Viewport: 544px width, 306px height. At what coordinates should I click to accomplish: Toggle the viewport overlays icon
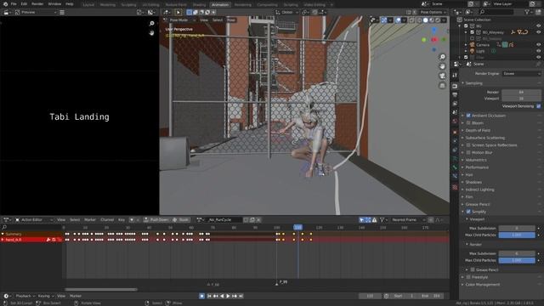[x=398, y=20]
